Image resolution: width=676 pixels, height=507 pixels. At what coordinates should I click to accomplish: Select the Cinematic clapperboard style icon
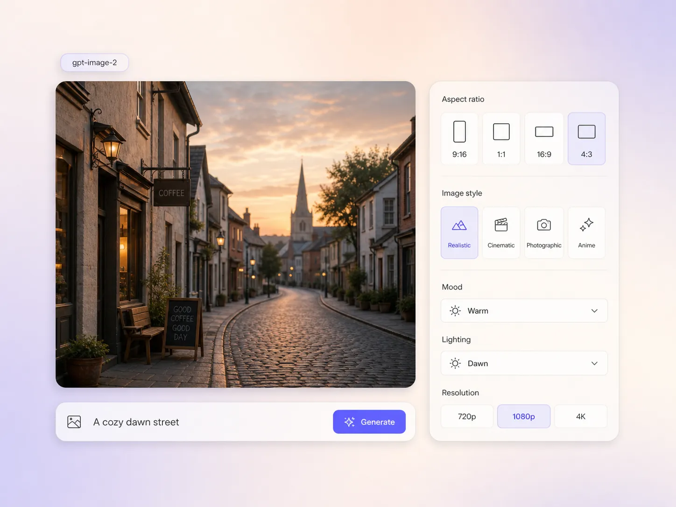coord(501,225)
